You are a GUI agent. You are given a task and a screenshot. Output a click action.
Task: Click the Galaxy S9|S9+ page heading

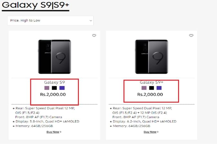click(35, 5)
